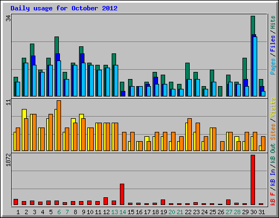Screen dimensions: 279x218
Task: Click green weekend day 27 label
Action: click(x=229, y=212)
